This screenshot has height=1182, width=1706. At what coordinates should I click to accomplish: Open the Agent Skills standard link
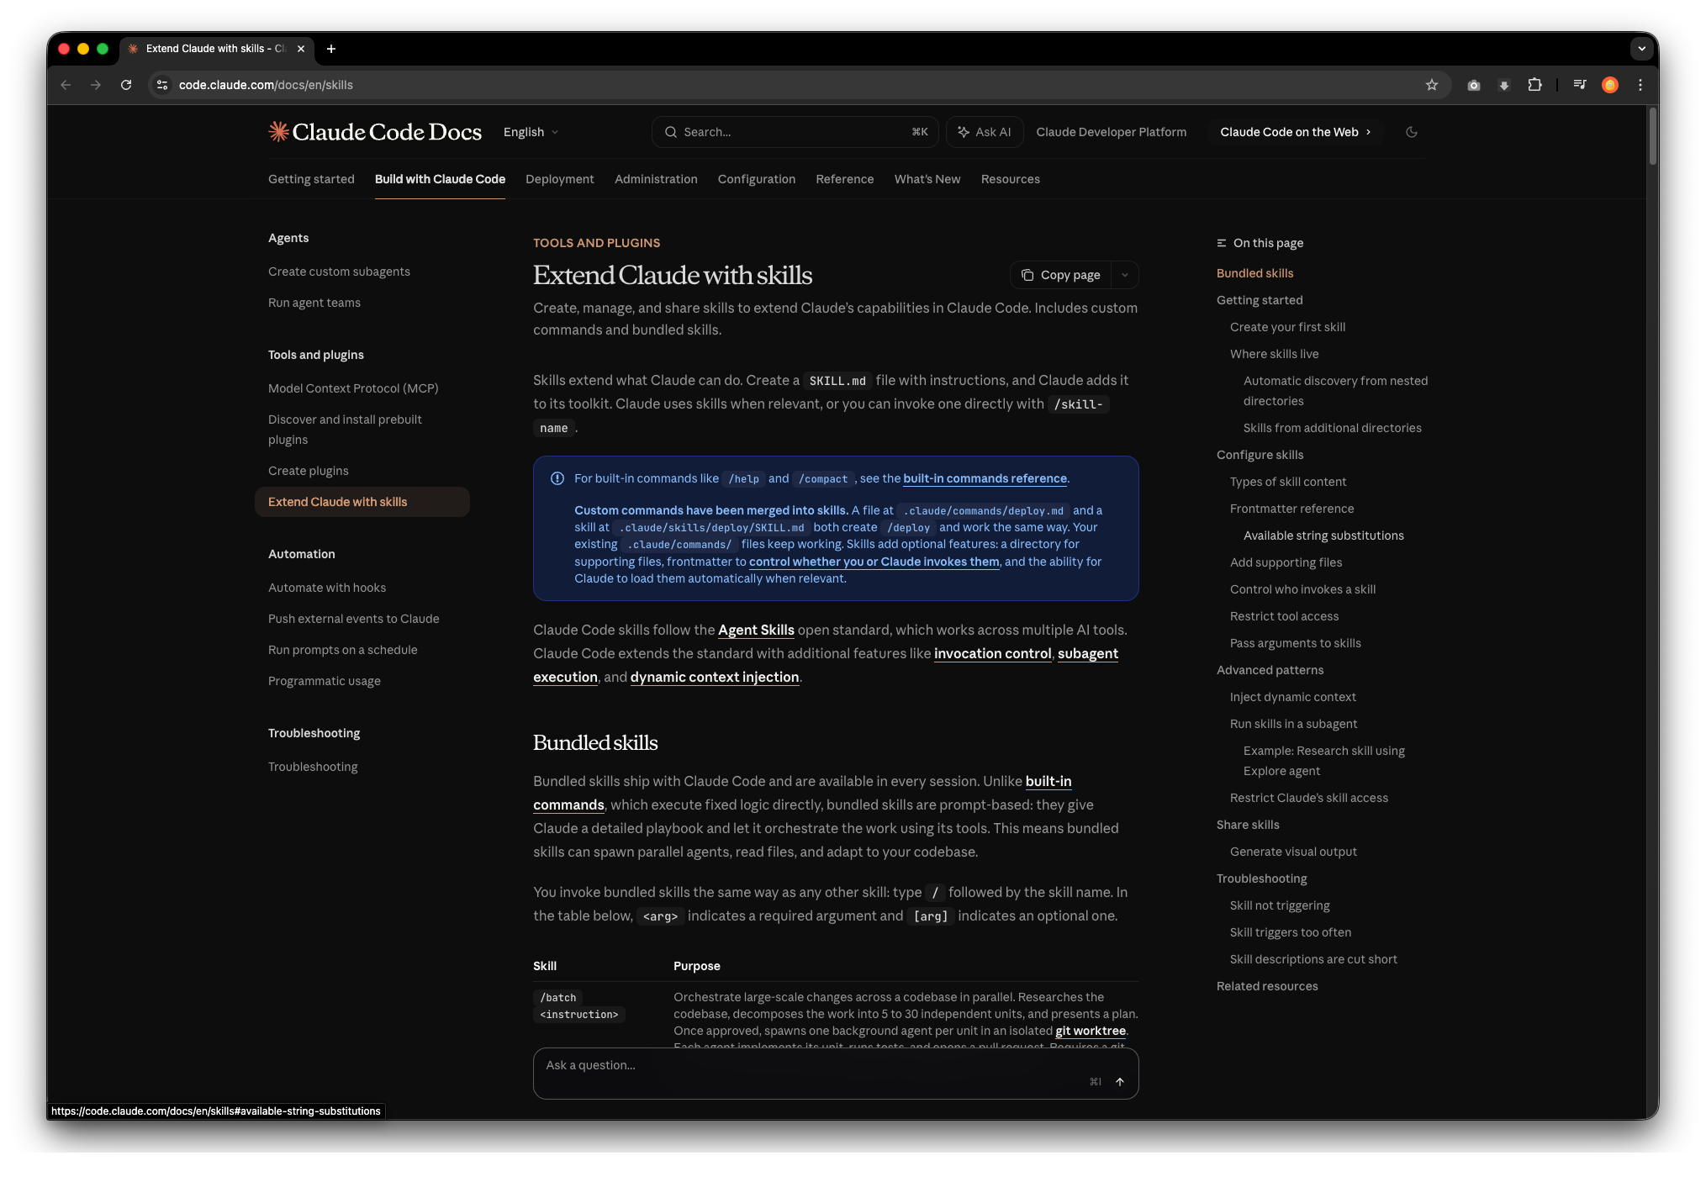[x=756, y=630]
